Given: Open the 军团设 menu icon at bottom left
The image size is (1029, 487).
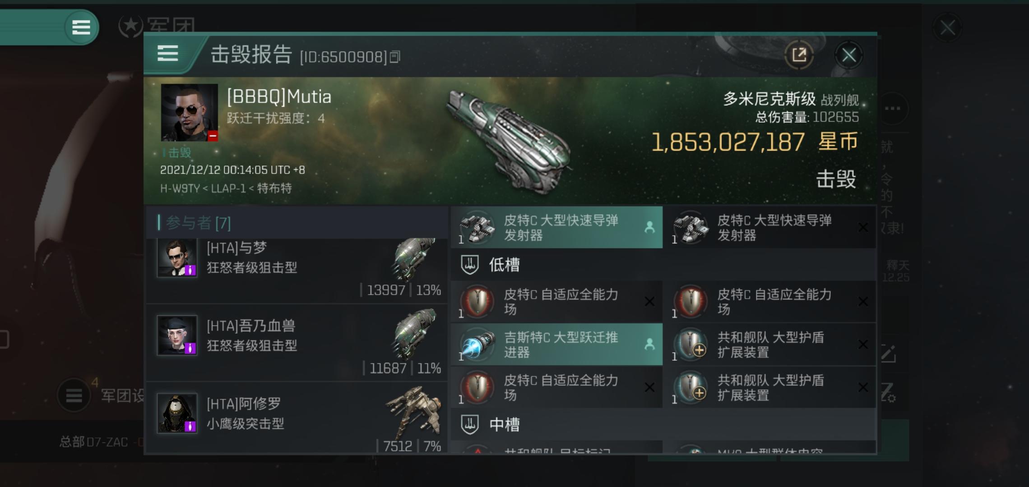Looking at the screenshot, I should tap(74, 395).
